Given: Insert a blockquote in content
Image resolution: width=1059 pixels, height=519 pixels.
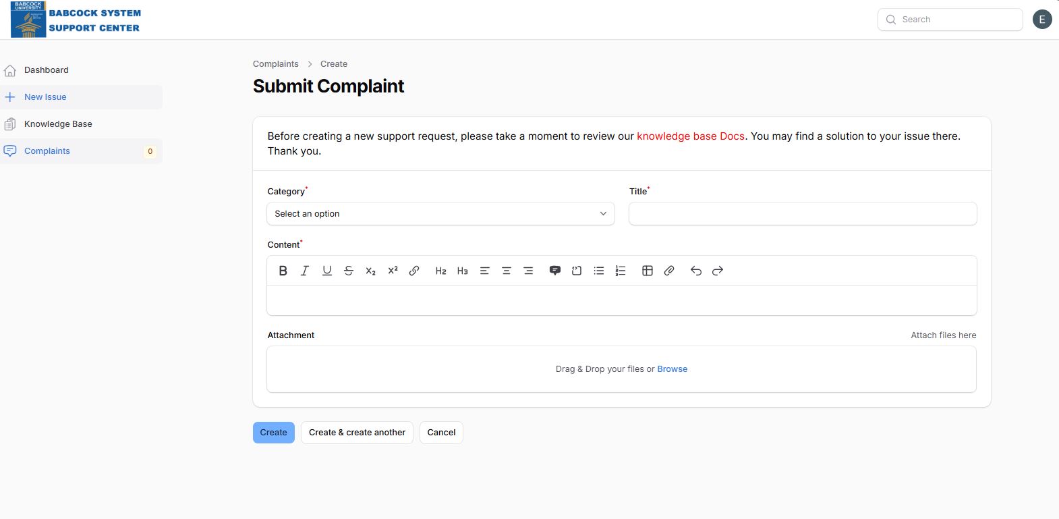Looking at the screenshot, I should (x=555, y=271).
